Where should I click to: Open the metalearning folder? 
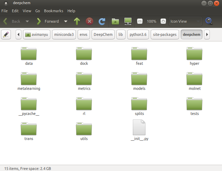click(x=29, y=81)
